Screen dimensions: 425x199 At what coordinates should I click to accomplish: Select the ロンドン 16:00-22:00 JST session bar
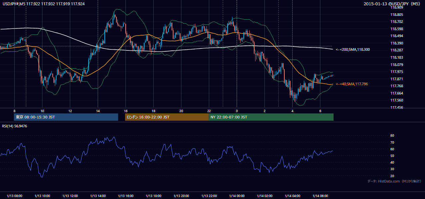click(x=167, y=117)
